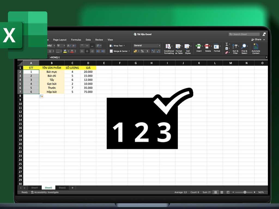Viewport: 279px width, 209px height.
Task: Apply percent number format
Action: (142, 51)
